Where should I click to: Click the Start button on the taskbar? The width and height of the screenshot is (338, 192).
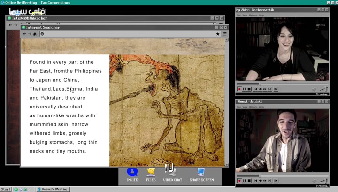6,189
